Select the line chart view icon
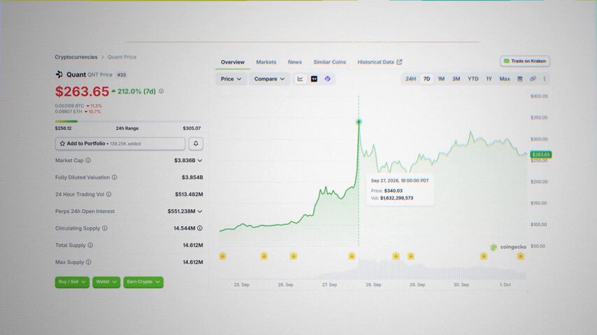The image size is (597, 335). (x=300, y=79)
